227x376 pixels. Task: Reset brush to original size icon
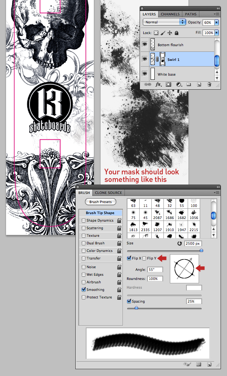(x=179, y=243)
